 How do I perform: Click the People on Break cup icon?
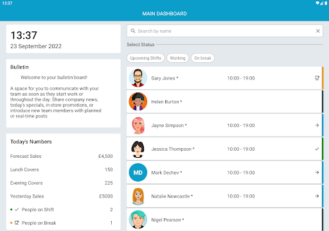click(17, 223)
